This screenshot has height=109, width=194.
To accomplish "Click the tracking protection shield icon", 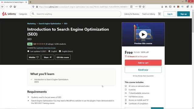I will [33, 7].
